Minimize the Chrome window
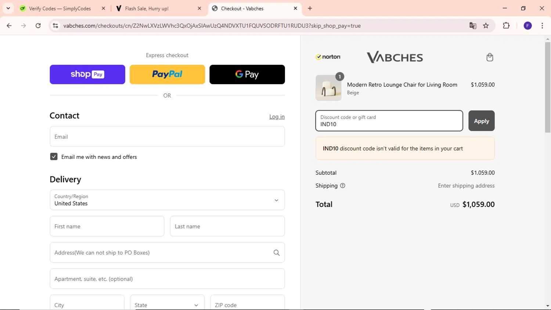The height and width of the screenshot is (310, 551). [x=505, y=8]
